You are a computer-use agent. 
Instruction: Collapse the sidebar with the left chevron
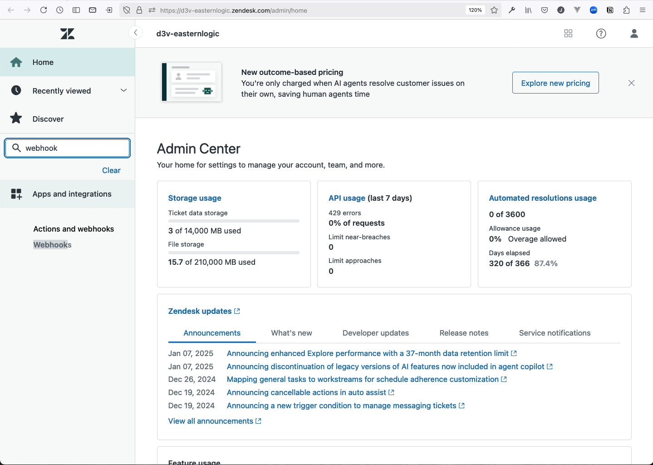tap(135, 32)
